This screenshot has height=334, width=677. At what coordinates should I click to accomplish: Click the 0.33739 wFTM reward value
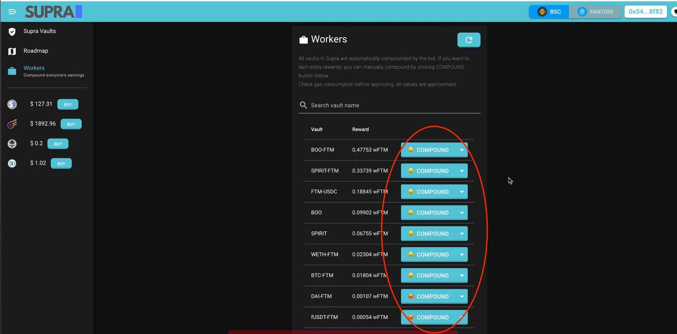pos(370,171)
